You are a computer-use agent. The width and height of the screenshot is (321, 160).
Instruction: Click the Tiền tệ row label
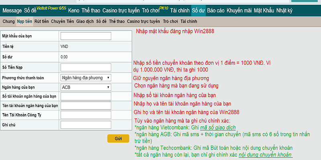8,47
